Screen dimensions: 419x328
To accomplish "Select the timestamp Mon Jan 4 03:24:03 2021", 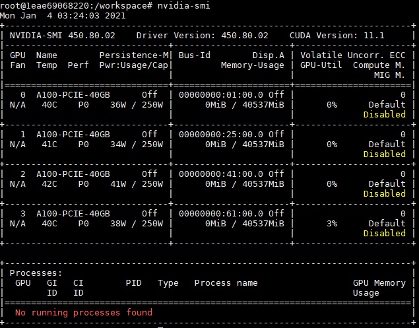I will pos(63,15).
